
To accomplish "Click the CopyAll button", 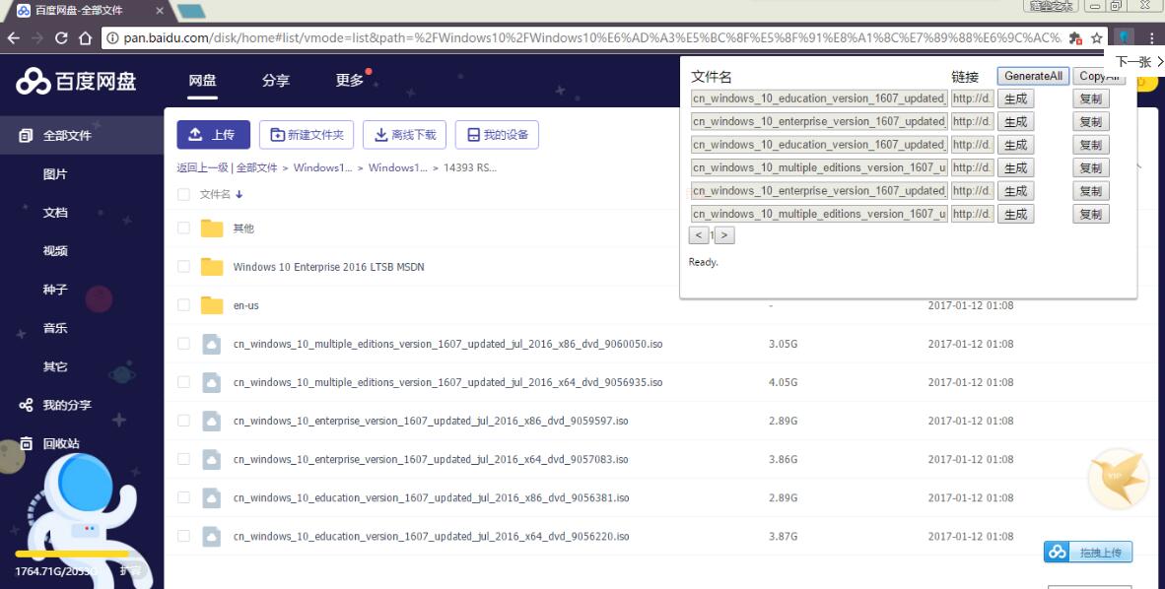I will [1100, 76].
